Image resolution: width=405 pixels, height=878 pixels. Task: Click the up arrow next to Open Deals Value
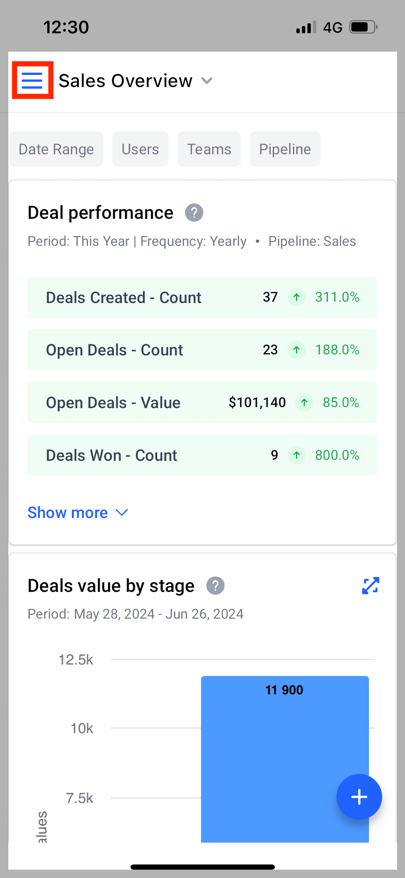coord(304,403)
